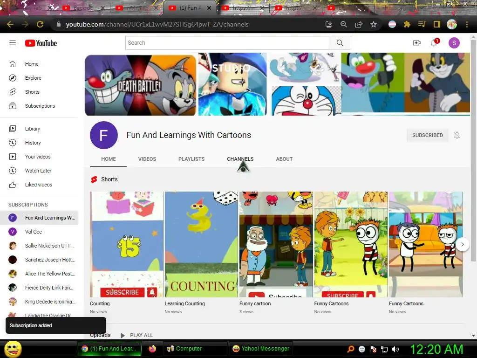
Task: Click PLAY ALL next to Uploads
Action: click(x=137, y=335)
